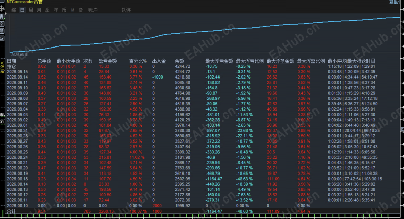The image size is (404, 219).
Task: Click the 余额 column header
Action: point(180,61)
